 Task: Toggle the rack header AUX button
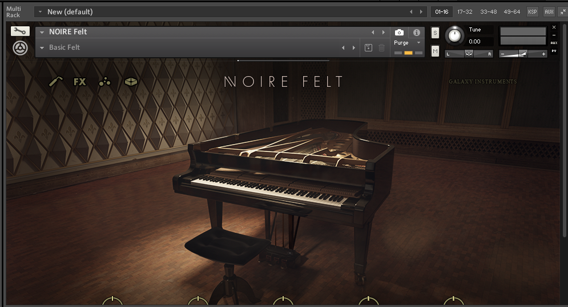point(549,11)
